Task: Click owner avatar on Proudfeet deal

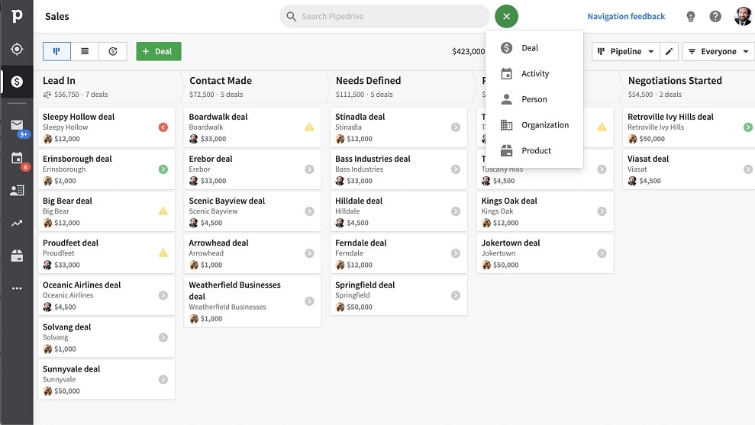Action: 47,265
